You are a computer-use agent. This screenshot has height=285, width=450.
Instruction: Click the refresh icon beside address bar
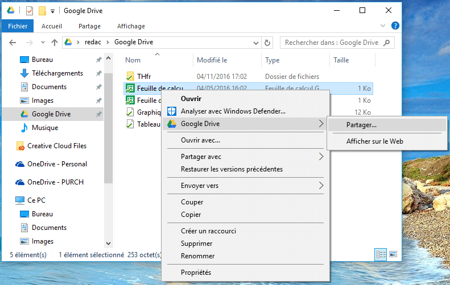tap(267, 43)
